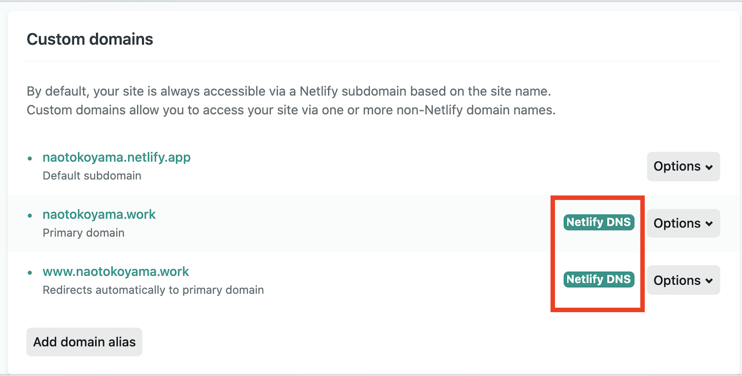Click the Add domain alias button
Image resolution: width=742 pixels, height=376 pixels.
coord(84,342)
